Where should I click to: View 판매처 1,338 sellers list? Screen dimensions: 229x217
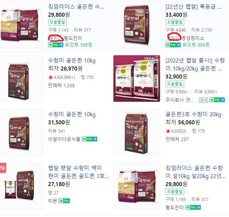click(x=61, y=85)
